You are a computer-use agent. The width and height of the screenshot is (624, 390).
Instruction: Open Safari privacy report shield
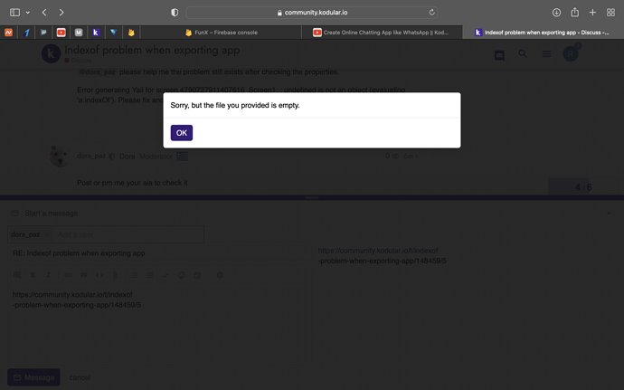pyautogui.click(x=175, y=13)
